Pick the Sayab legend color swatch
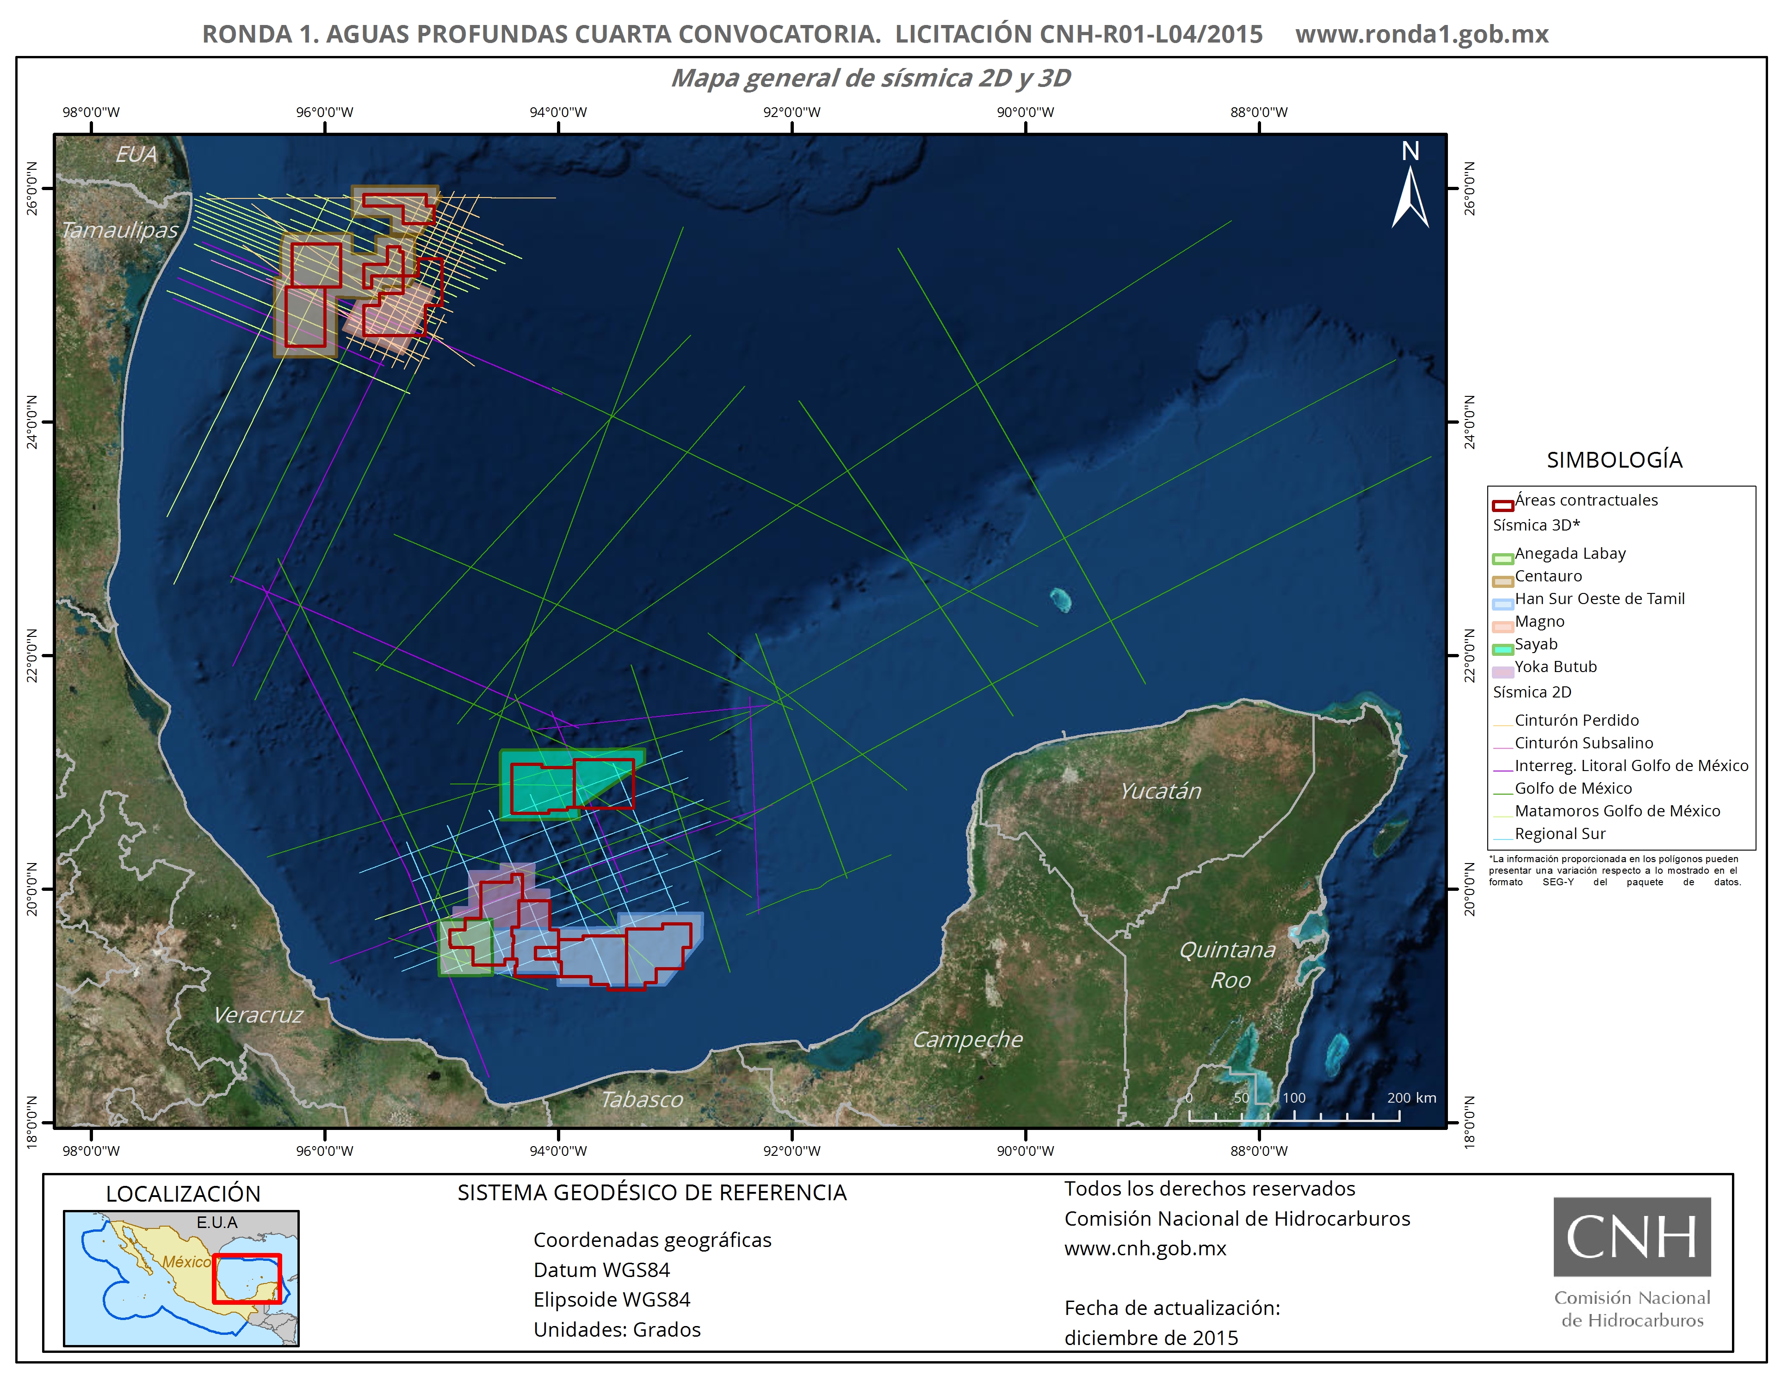The width and height of the screenshot is (1781, 1376). [x=1503, y=650]
